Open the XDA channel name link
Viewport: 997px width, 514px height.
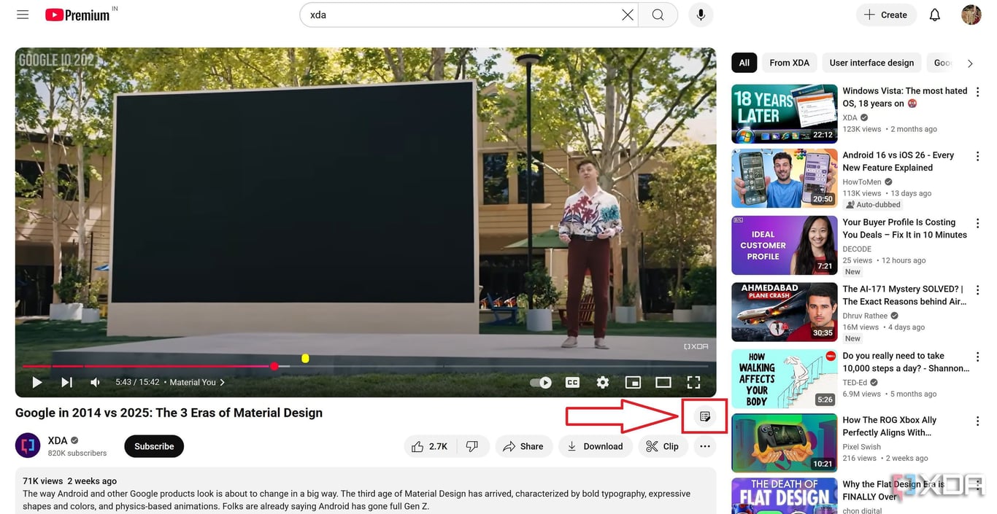(x=58, y=440)
